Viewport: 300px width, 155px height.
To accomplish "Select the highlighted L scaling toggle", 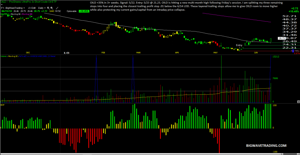I will (x=293, y=51).
